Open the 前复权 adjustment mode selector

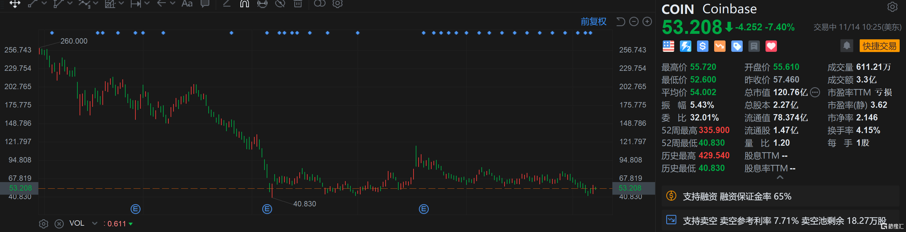593,22
